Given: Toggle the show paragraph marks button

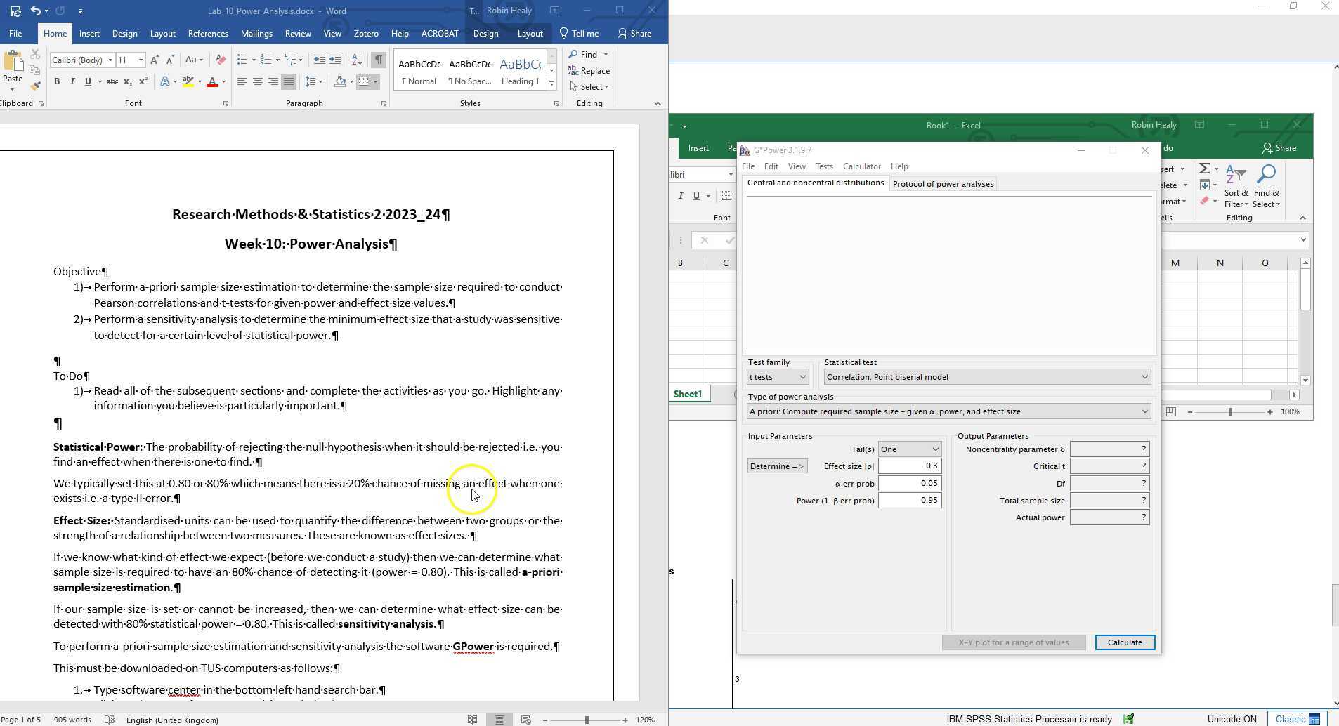Looking at the screenshot, I should coord(378,60).
